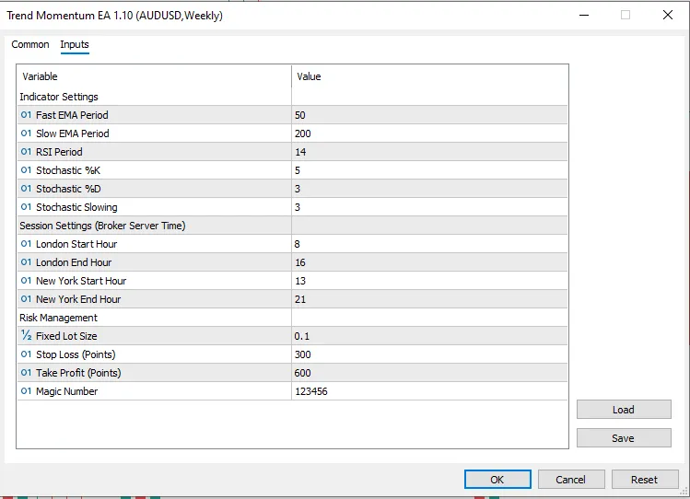
Task: Click the fraction icon beside Fixed Lot Size
Action: (x=26, y=336)
